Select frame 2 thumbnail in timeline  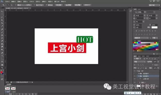tap(13, 88)
